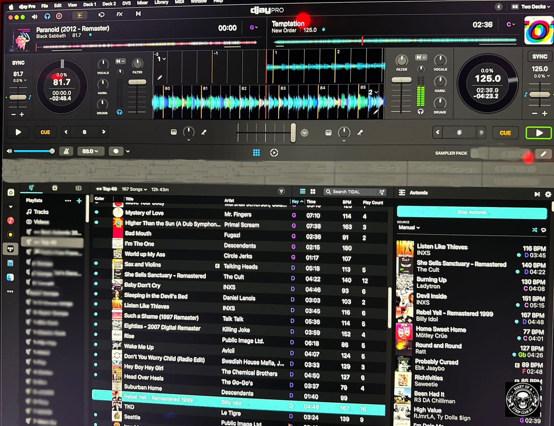Screen dimensions: 554x426
Task: Play deck 2 with green-outlined button
Action: [538, 133]
